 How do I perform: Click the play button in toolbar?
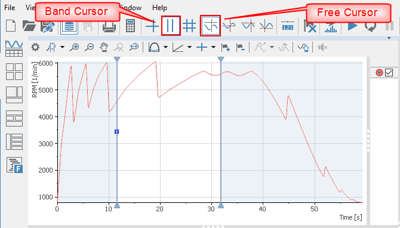click(x=353, y=26)
